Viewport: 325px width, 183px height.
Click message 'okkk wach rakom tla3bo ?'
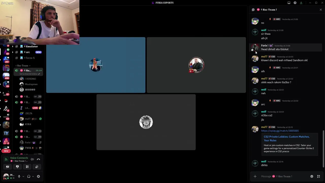276,82
